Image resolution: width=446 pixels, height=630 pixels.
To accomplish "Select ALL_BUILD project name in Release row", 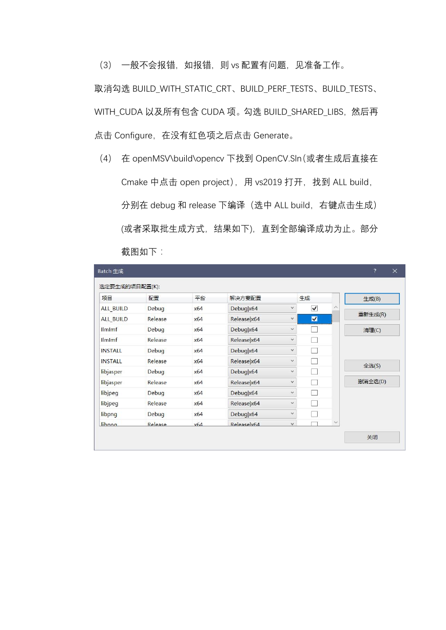I will [114, 319].
